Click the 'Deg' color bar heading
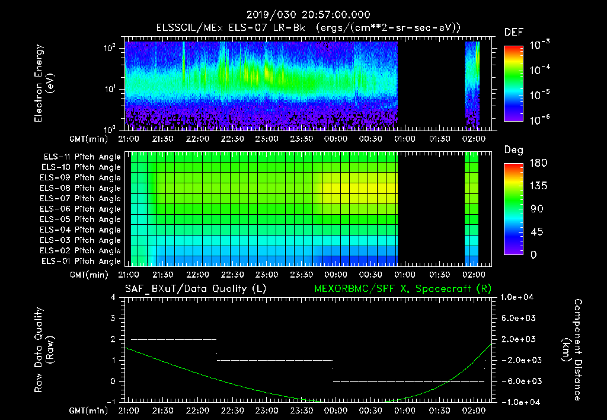The width and height of the screenshot is (607, 420). pos(513,150)
